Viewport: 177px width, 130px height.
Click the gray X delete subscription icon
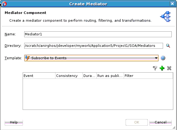[x=169, y=68]
